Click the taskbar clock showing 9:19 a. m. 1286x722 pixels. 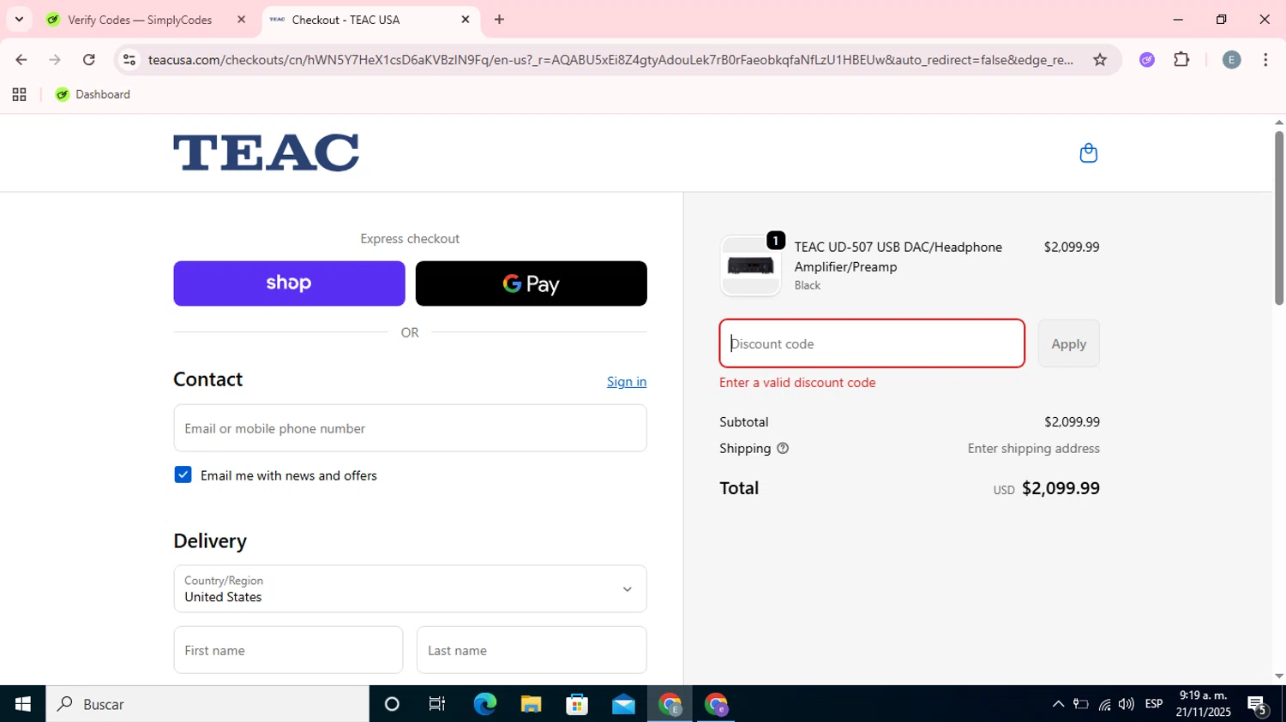point(1203,704)
